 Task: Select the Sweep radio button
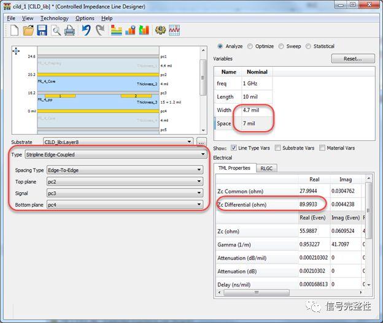click(281, 46)
